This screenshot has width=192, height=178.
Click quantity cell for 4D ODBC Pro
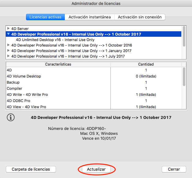(146, 101)
